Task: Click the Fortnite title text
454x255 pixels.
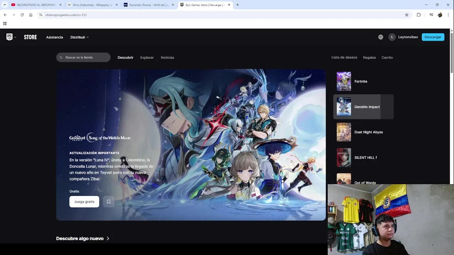Action: pyautogui.click(x=361, y=81)
